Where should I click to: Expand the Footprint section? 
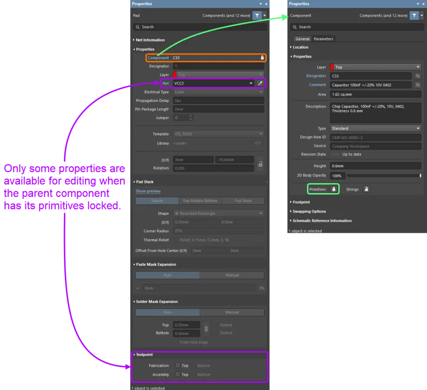coord(291,202)
